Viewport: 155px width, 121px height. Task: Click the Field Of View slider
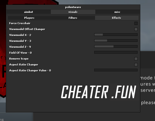coord(116,52)
